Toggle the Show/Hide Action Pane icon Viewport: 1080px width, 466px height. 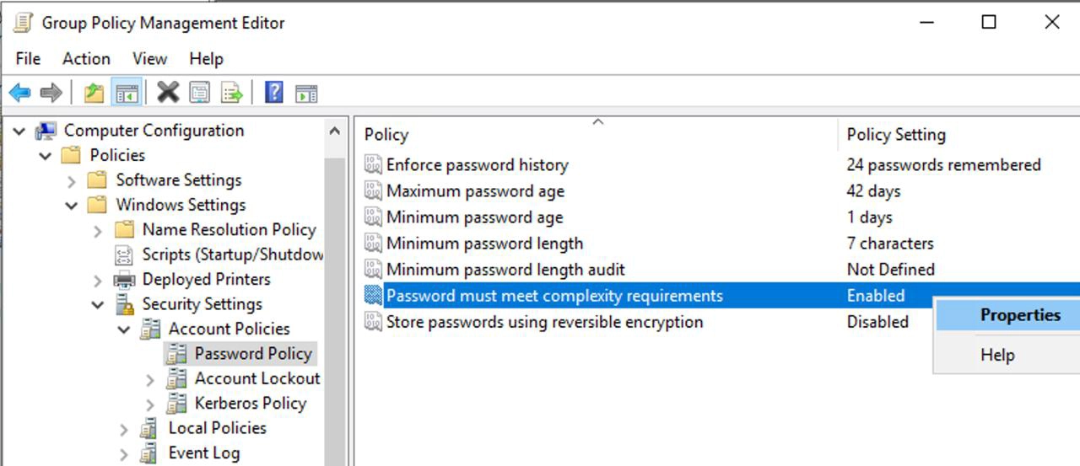(305, 93)
